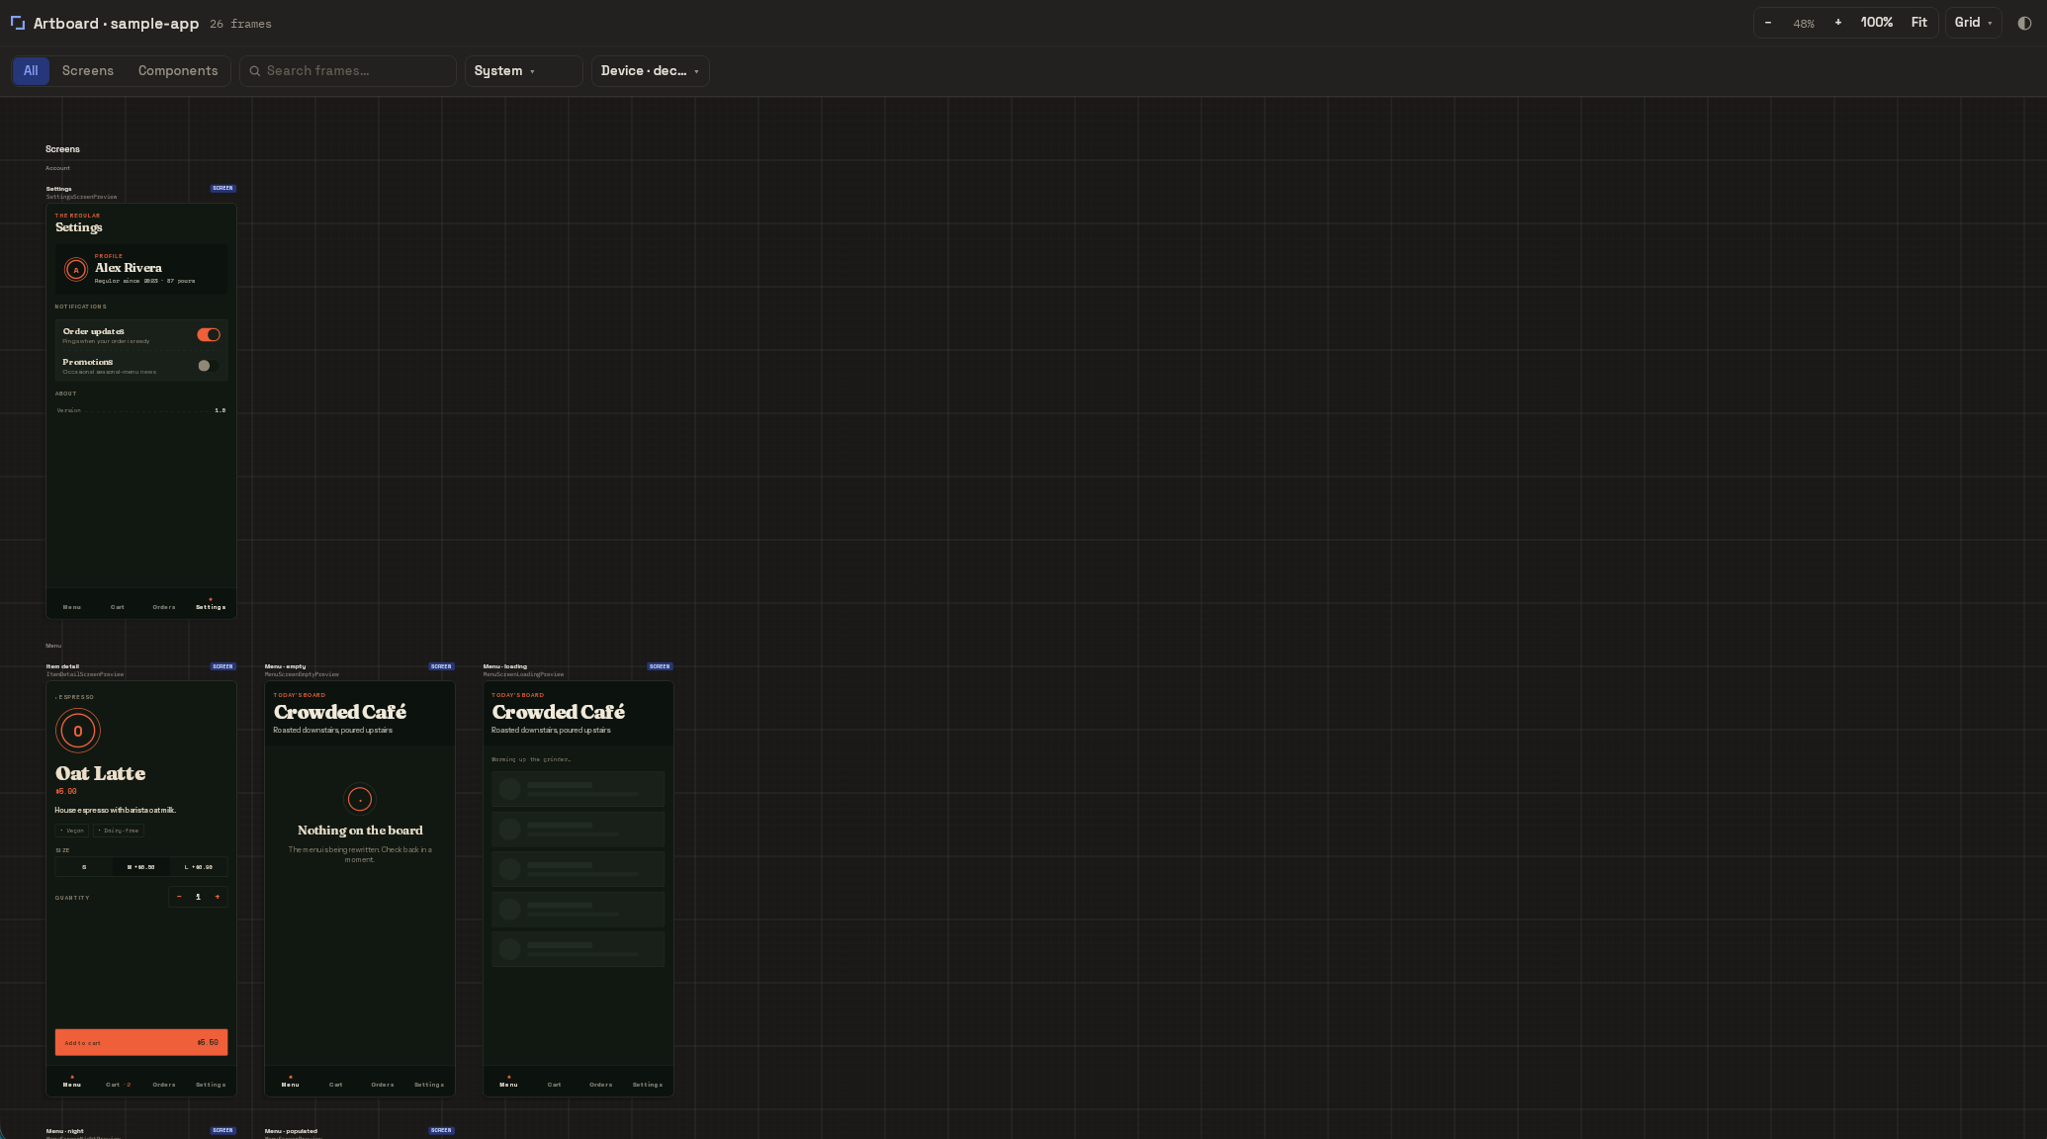Click the Menu - loading frame title label

505,666
